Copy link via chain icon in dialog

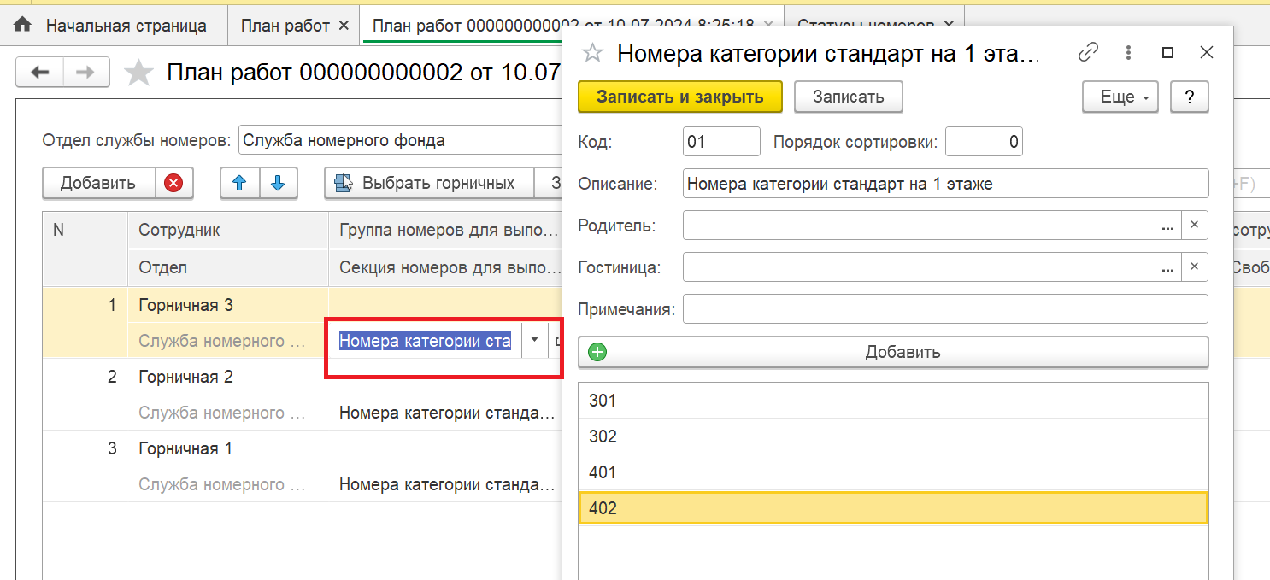1088,53
